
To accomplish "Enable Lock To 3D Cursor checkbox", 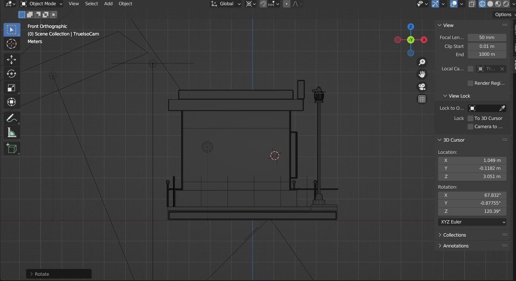I will coord(470,118).
